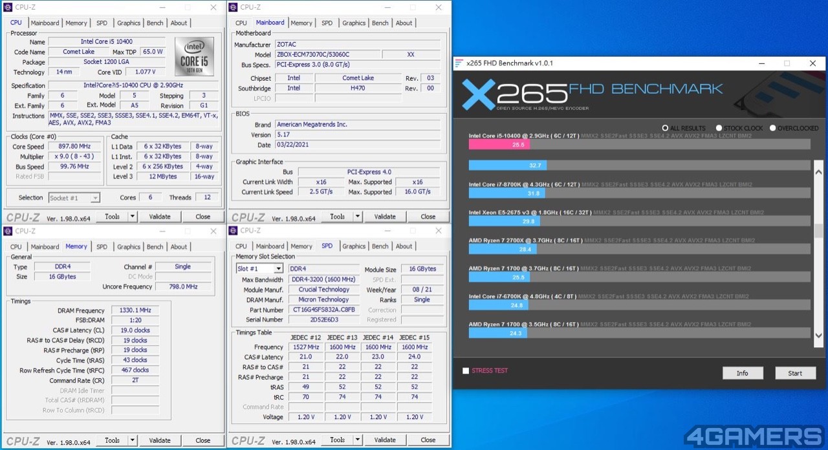
Task: Start the x265 benchmark
Action: pos(795,373)
